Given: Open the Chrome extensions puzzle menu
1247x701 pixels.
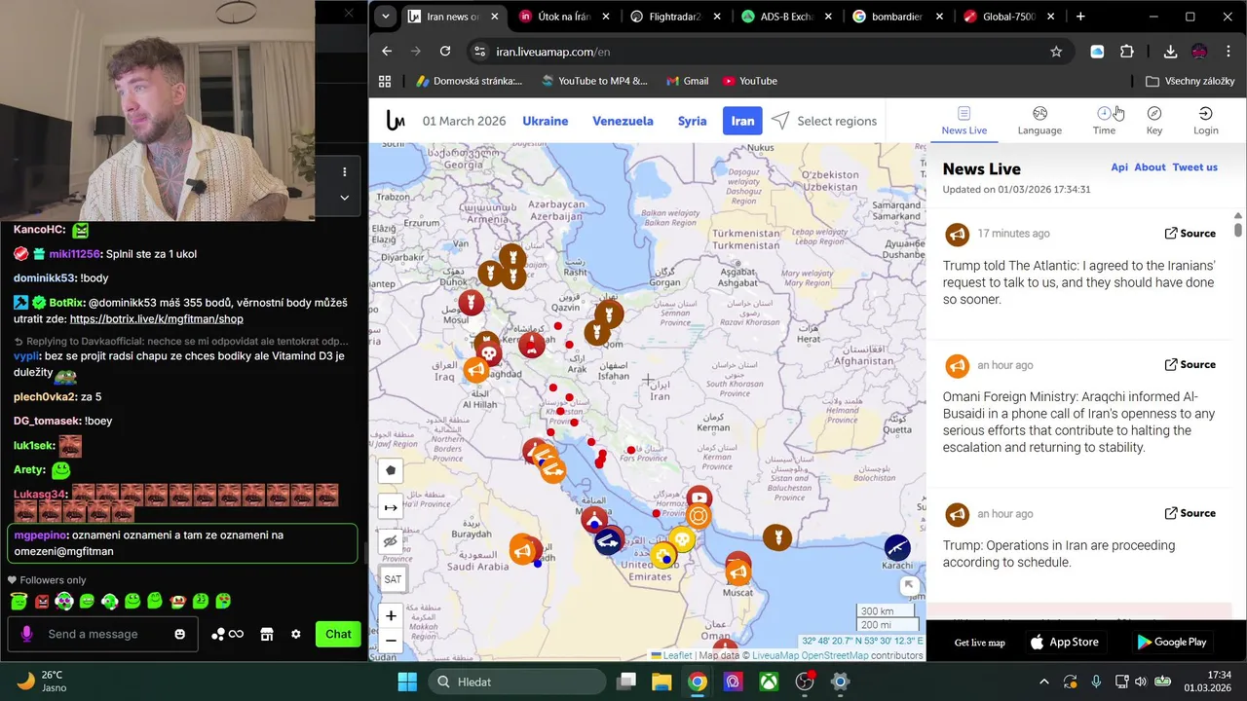Looking at the screenshot, I should click(x=1127, y=52).
